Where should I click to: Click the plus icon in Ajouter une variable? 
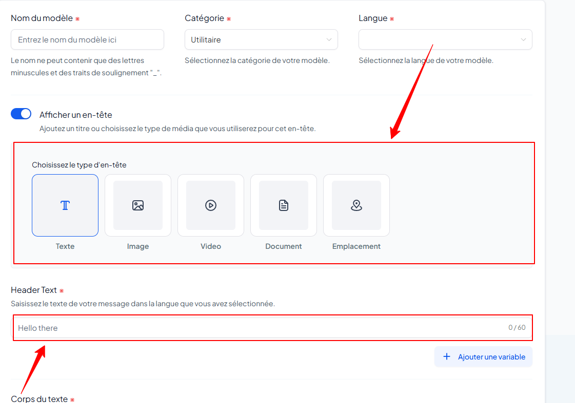(447, 356)
